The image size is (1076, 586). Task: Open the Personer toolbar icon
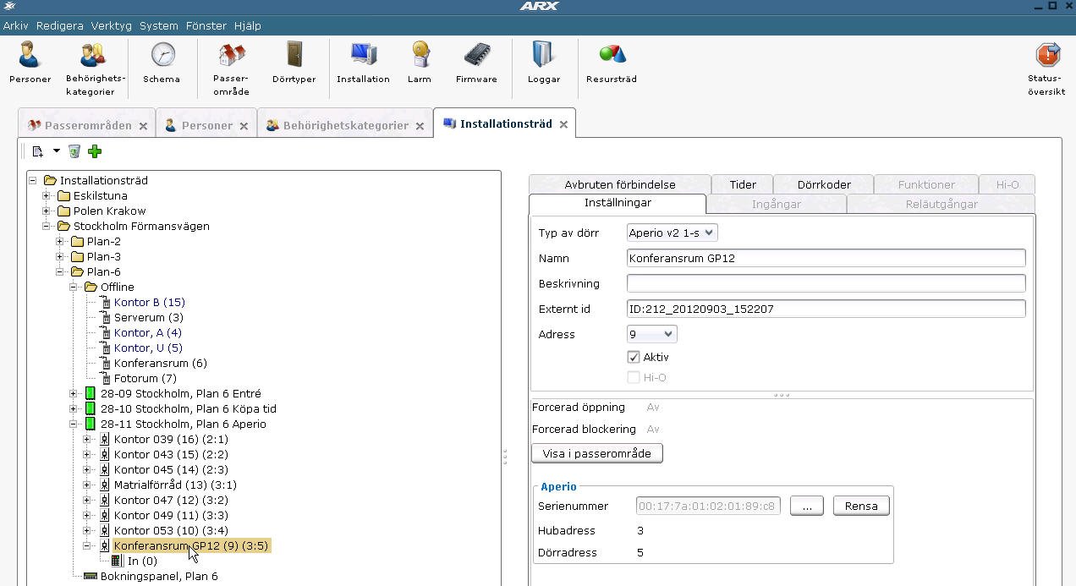30,63
